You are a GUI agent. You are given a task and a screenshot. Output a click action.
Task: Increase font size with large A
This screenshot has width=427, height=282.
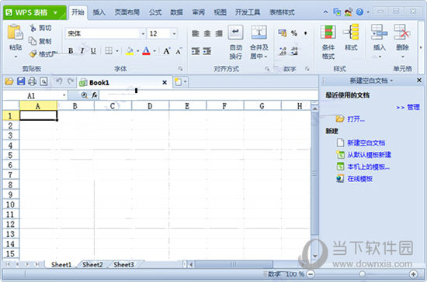(167, 51)
